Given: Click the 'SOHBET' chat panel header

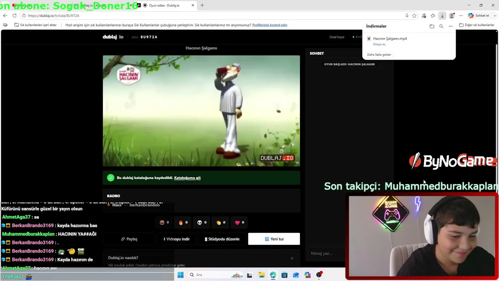Looking at the screenshot, I should 317,53.
